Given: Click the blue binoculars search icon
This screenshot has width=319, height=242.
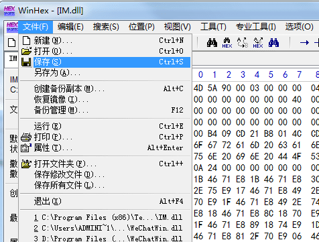Looking at the screenshot, I should pyautogui.click(x=273, y=42).
